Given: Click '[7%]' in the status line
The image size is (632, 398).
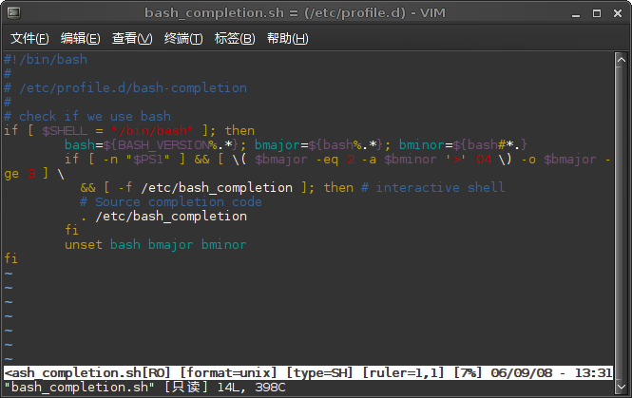Looking at the screenshot, I should click(468, 373).
